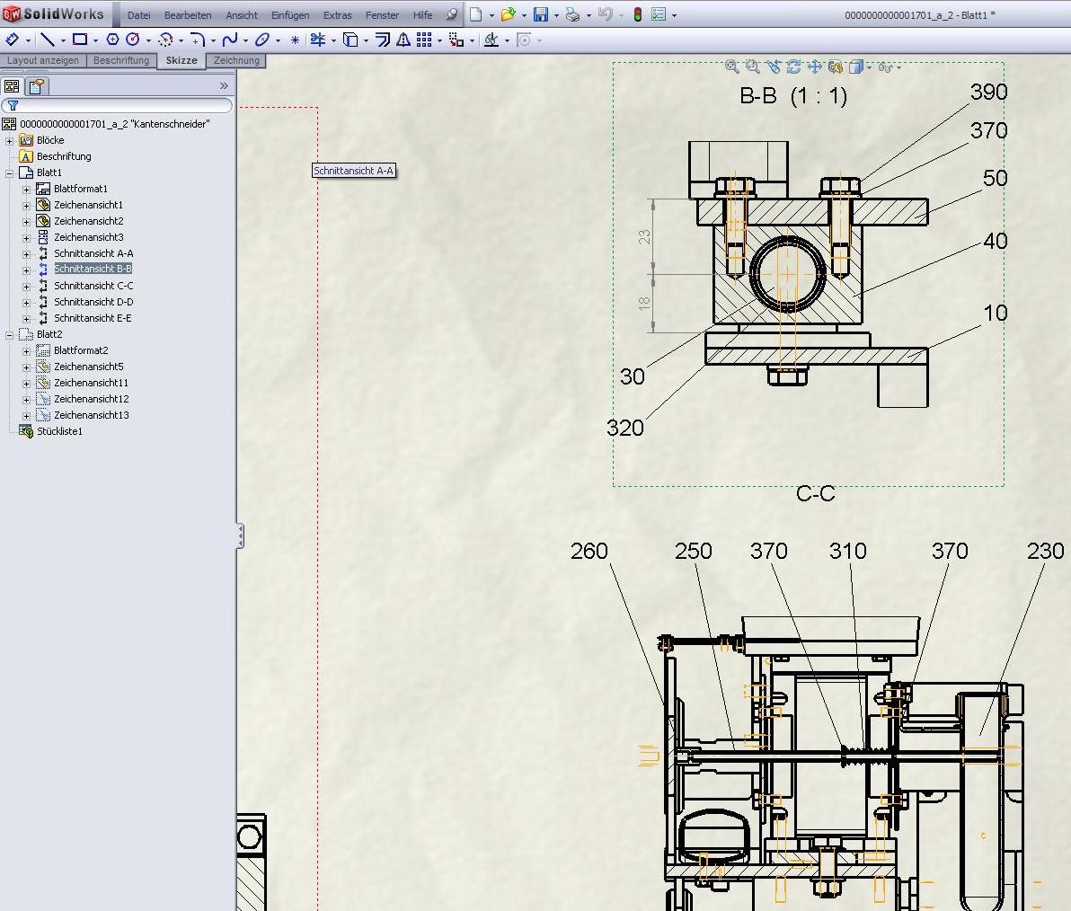The height and width of the screenshot is (911, 1071).
Task: Click the Print icon
Action: coord(572,15)
